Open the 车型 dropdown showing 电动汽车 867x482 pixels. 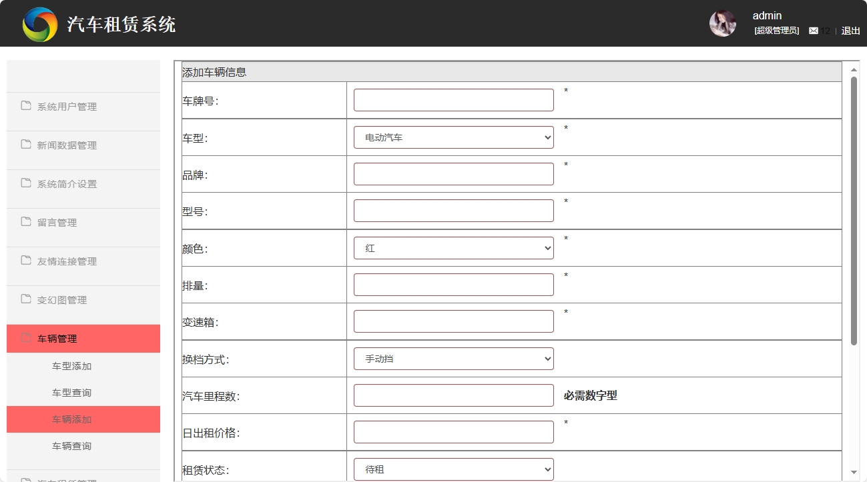[453, 137]
